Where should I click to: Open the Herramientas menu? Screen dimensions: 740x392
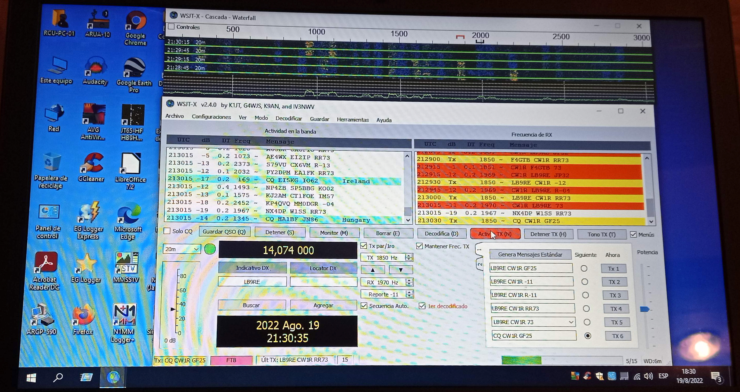coord(352,120)
